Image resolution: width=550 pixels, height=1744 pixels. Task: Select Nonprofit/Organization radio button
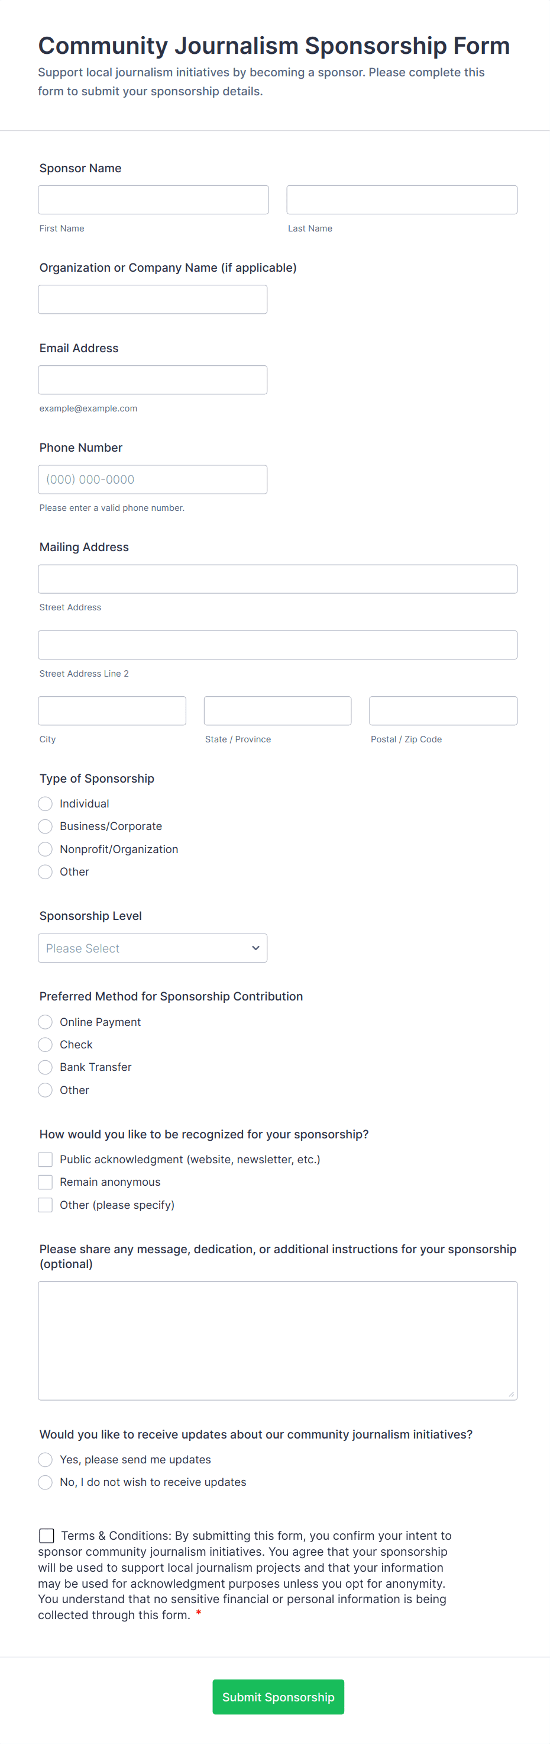tap(46, 849)
